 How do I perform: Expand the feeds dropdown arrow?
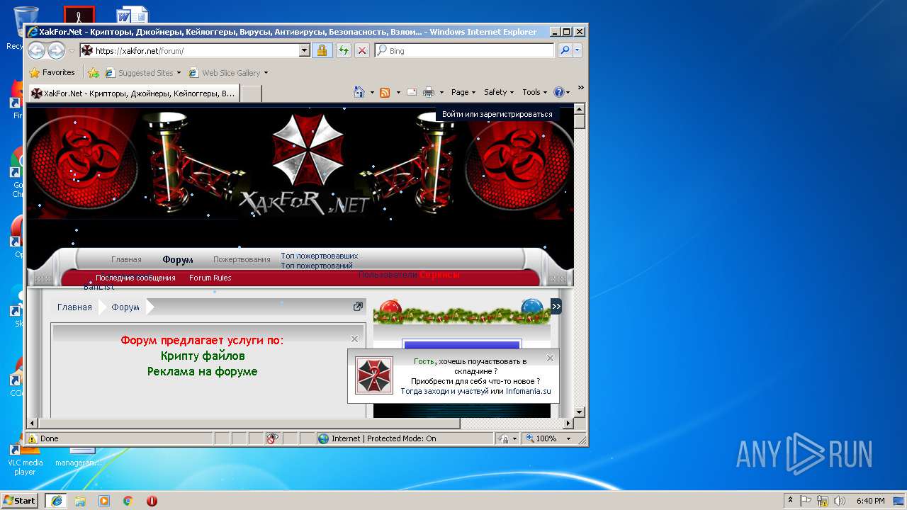click(x=398, y=92)
